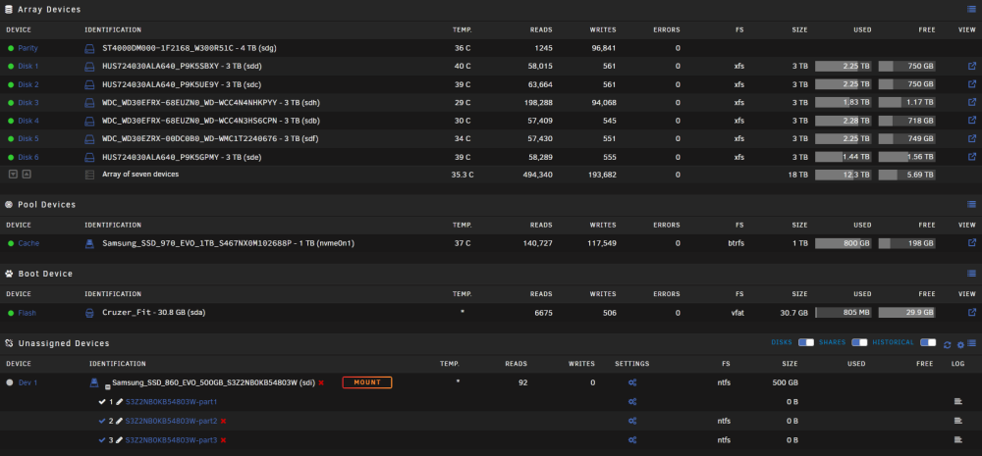Viewport: 982px width, 456px height.
Task: Open the view/browse icon for Cache pool
Action: pyautogui.click(x=972, y=242)
